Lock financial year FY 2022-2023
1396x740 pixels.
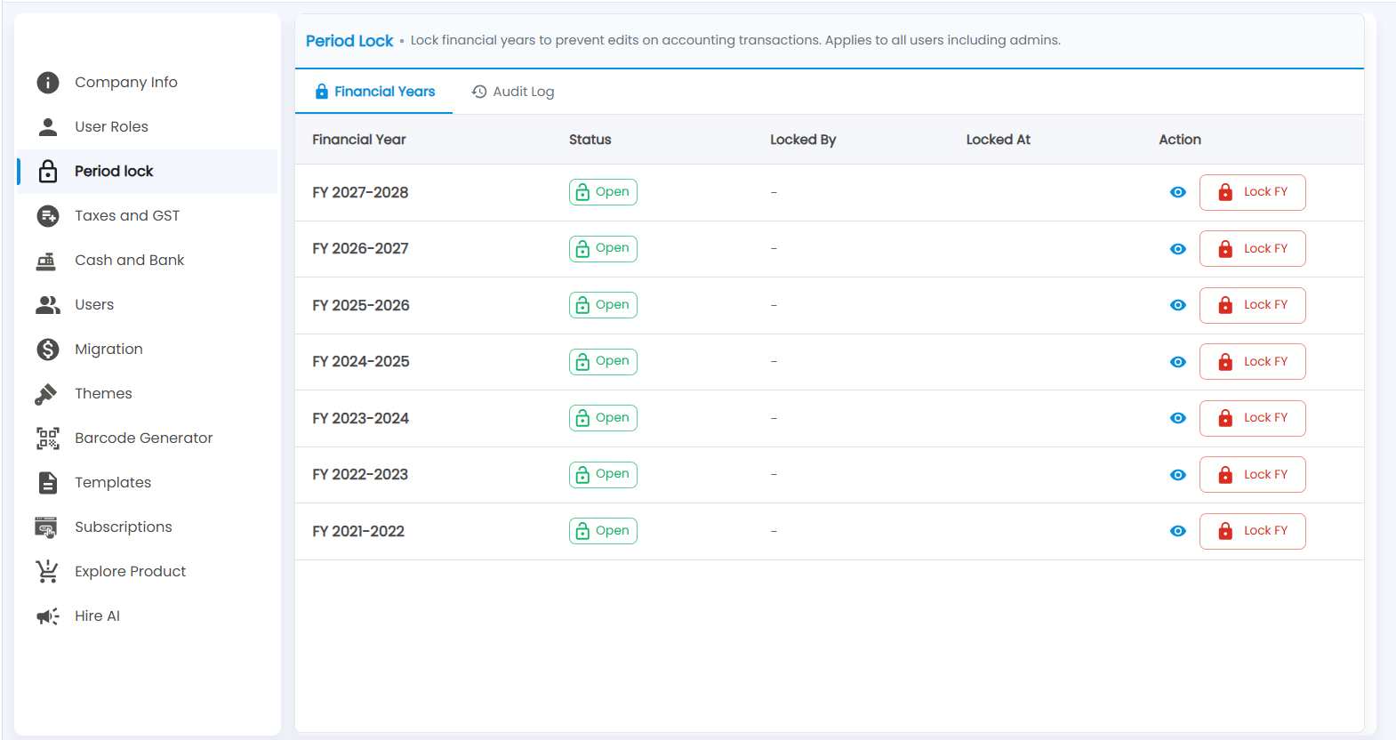pos(1252,475)
